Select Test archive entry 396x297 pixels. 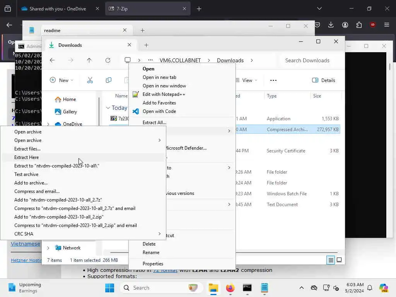pyautogui.click(x=83, y=174)
